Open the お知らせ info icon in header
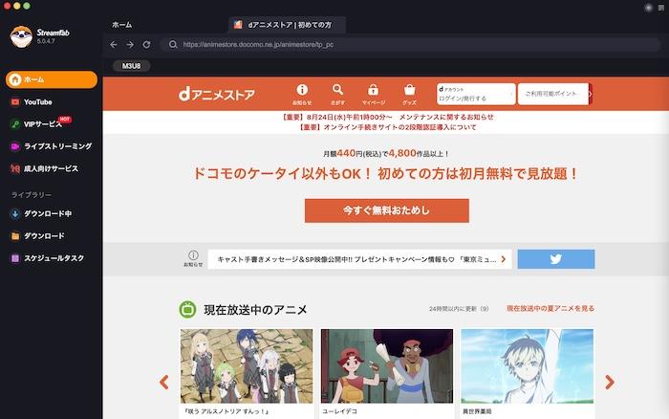This screenshot has height=419, width=669. (x=302, y=95)
